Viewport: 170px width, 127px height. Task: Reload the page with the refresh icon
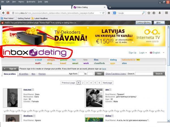103,13
